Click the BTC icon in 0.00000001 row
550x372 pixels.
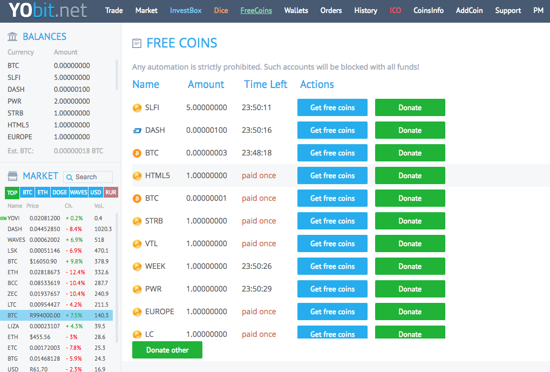click(x=137, y=199)
